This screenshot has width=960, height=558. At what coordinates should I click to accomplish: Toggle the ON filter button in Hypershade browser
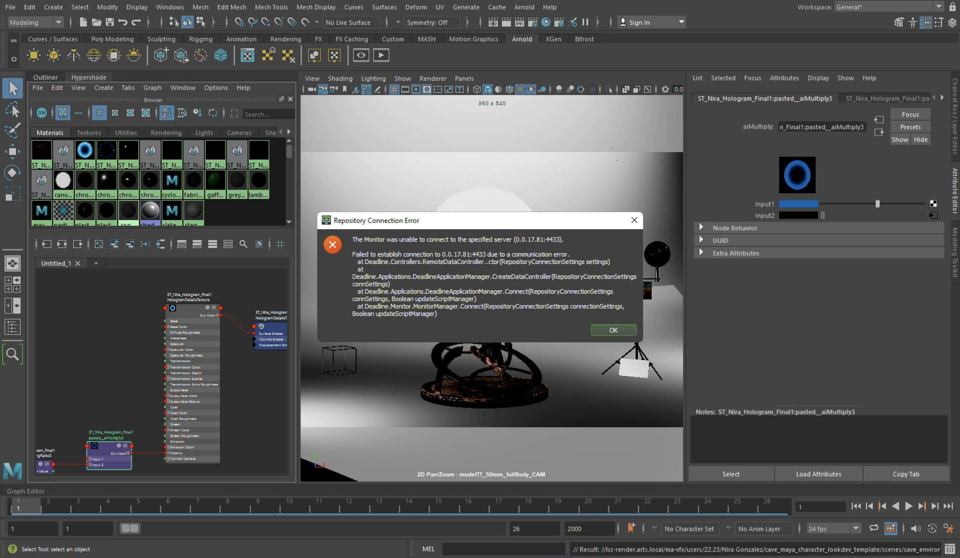[x=41, y=113]
